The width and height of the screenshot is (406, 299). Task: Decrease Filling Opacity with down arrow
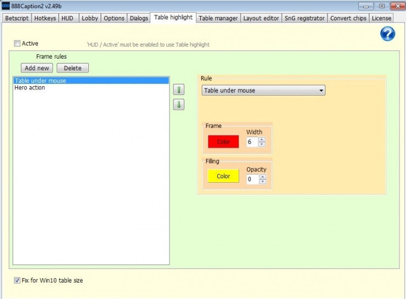[x=263, y=182]
